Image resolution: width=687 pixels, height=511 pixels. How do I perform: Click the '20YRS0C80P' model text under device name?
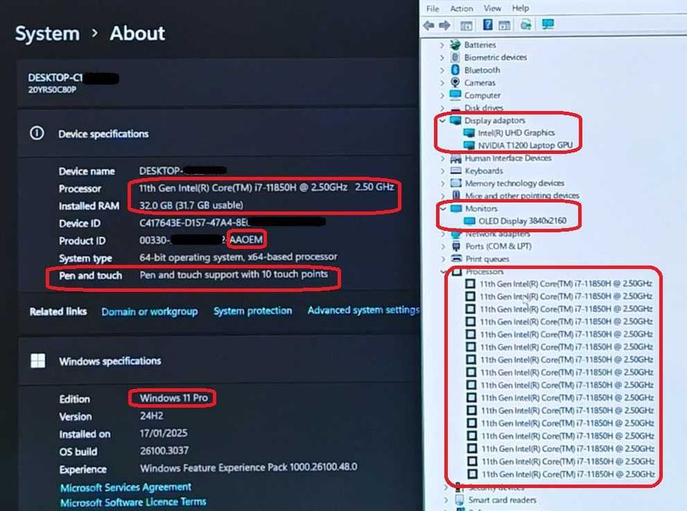click(x=52, y=89)
